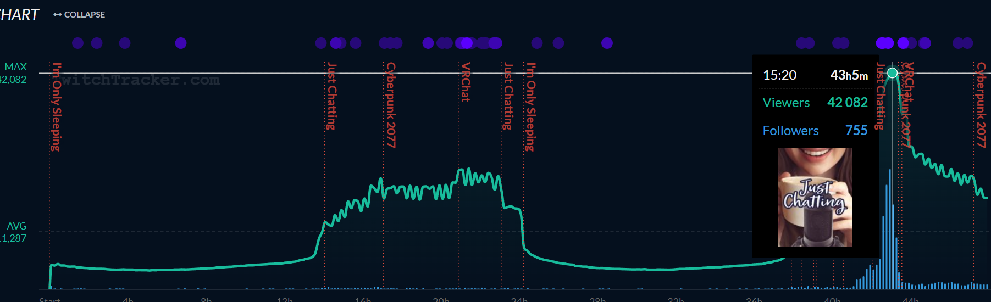The image size is (991, 302).
Task: Click the Followers label in the tooltip
Action: pos(790,131)
